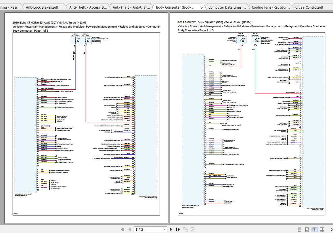
Task: Open the page number dropdown
Action: (x=165, y=229)
